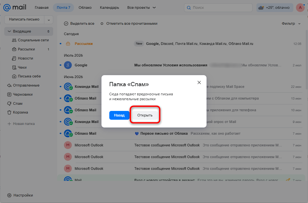The height and width of the screenshot is (203, 308).
Task: Switch to the Облако tab
Action: point(85,7)
